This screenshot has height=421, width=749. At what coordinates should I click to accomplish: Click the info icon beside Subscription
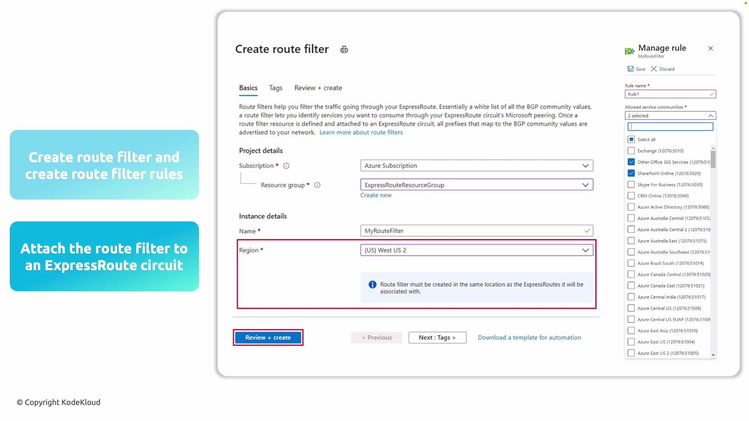(286, 166)
